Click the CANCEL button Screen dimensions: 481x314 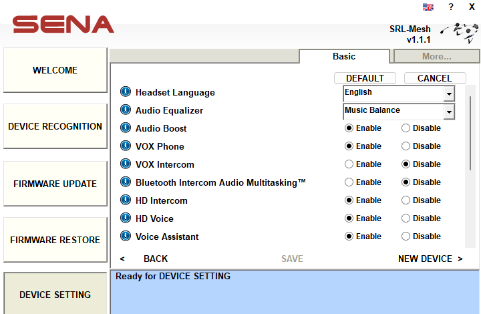434,78
